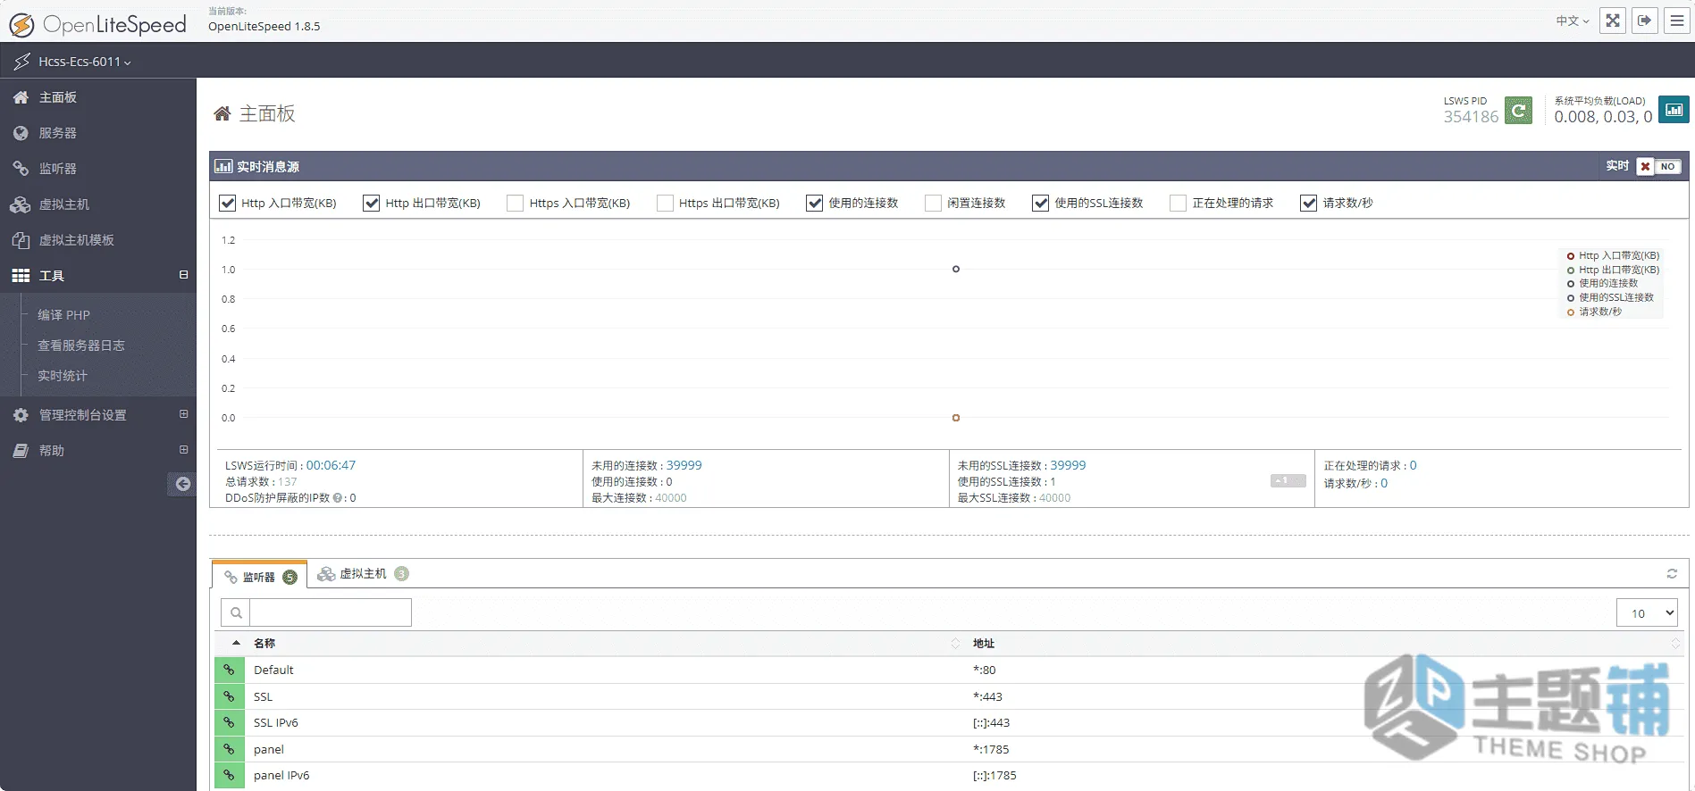Click the OpenLiteSpeed logo
The width and height of the screenshot is (1695, 791).
[x=97, y=24]
